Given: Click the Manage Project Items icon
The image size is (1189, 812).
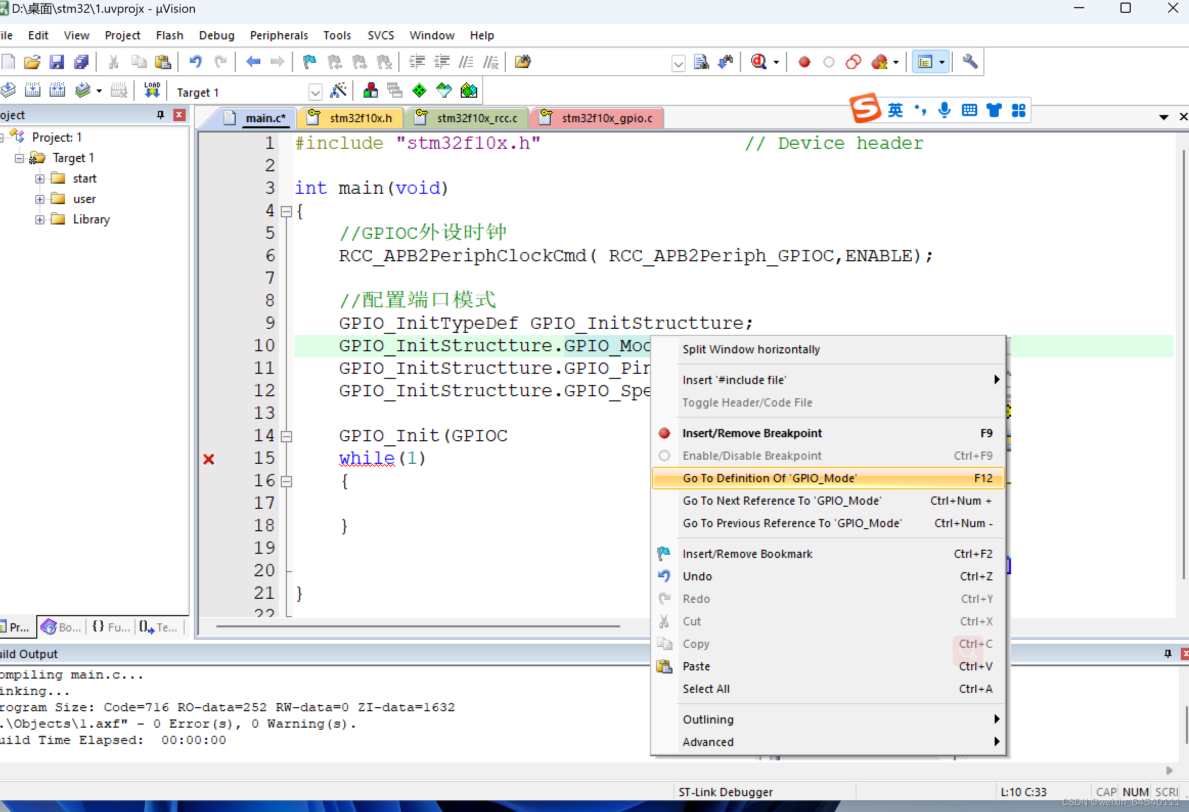Looking at the screenshot, I should point(370,91).
